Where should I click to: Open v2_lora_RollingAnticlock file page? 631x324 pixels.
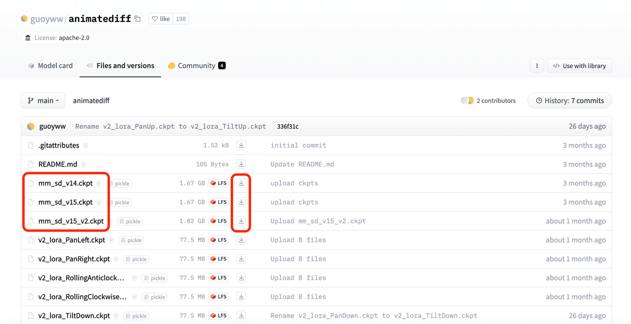pyautogui.click(x=83, y=278)
